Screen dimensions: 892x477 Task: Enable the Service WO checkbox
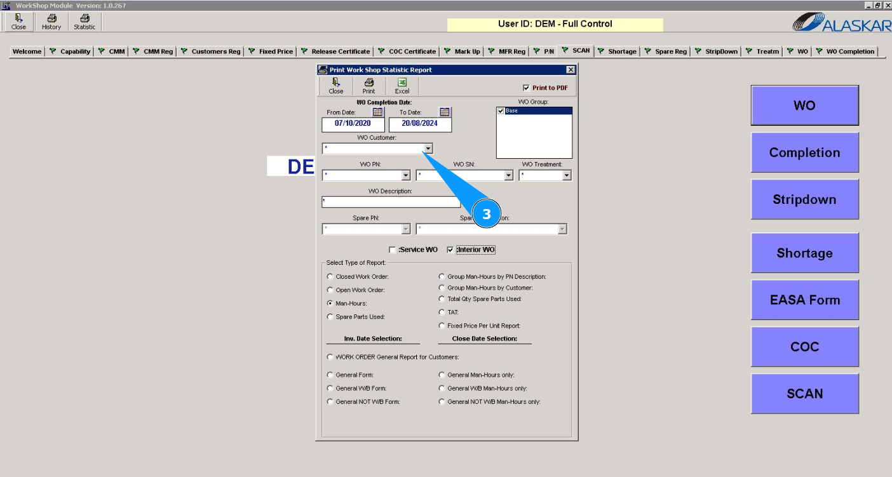(x=393, y=250)
